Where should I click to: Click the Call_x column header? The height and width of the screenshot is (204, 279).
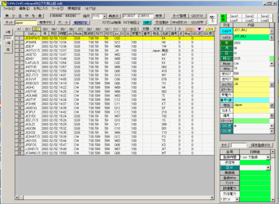click(x=32, y=34)
